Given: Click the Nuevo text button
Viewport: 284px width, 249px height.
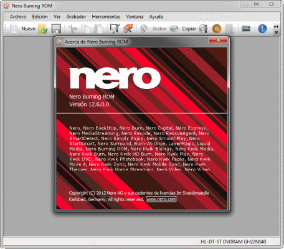Looking at the screenshot, I should [29, 29].
